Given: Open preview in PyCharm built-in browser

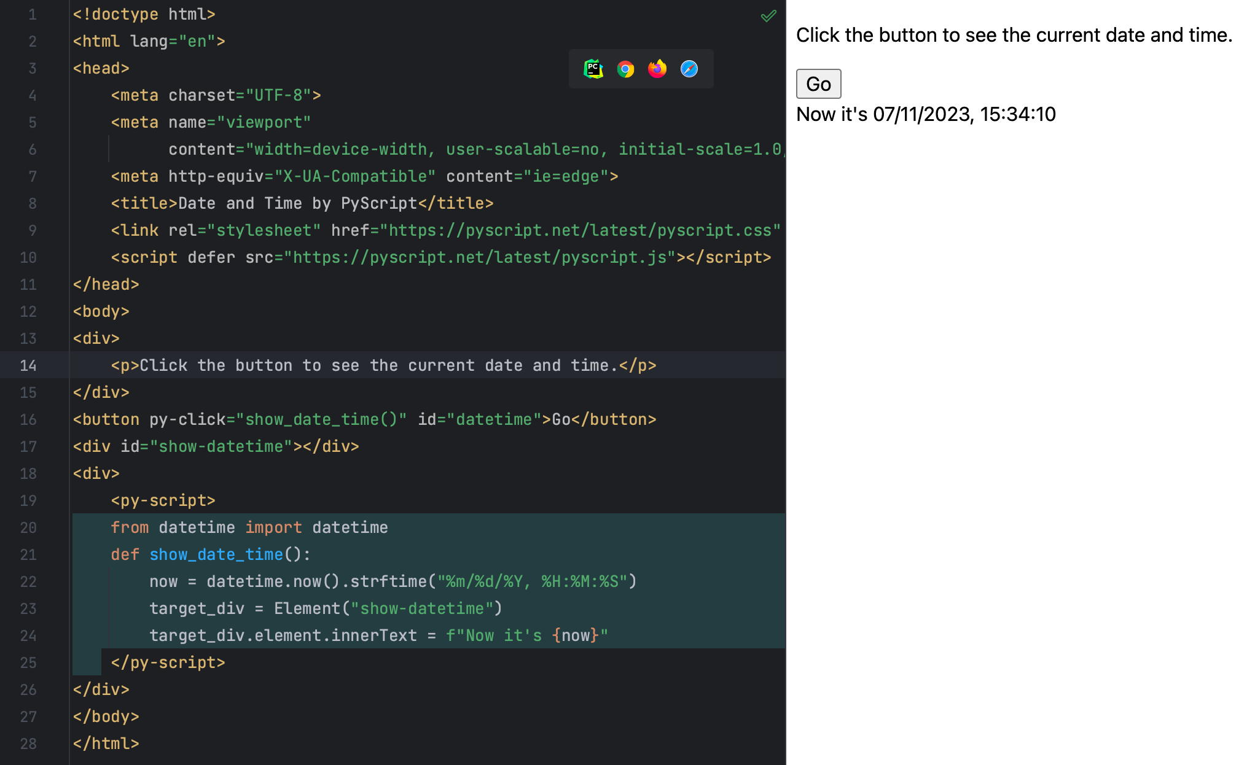Looking at the screenshot, I should (593, 69).
